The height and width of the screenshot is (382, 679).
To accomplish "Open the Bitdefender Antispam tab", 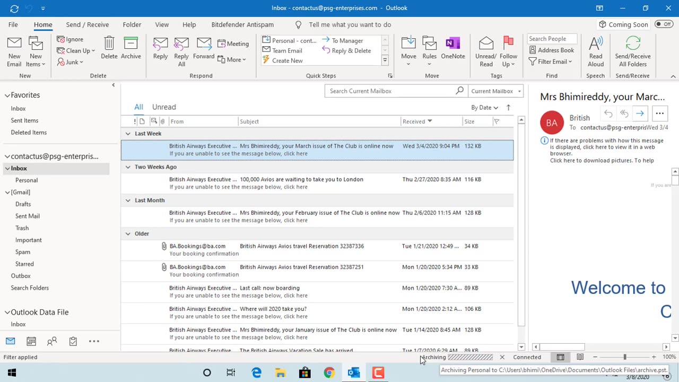I will tap(242, 24).
